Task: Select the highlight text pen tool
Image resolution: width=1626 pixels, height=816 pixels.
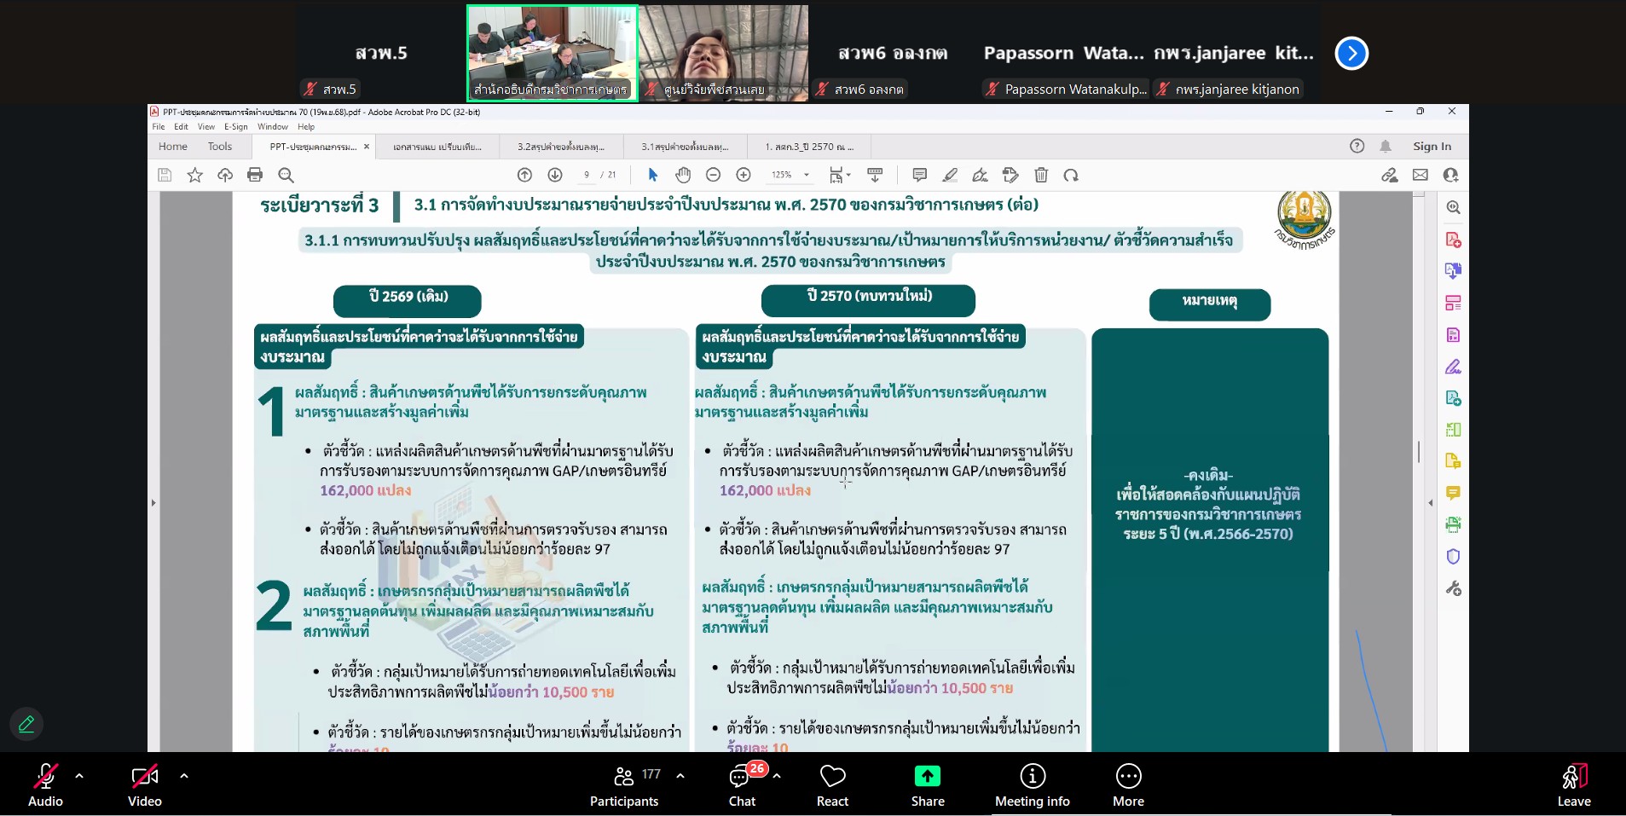Action: coord(950,175)
